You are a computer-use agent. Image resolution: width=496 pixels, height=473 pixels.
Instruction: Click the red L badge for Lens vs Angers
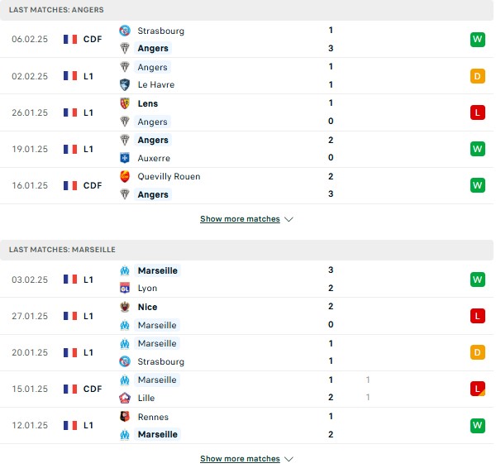tap(477, 112)
